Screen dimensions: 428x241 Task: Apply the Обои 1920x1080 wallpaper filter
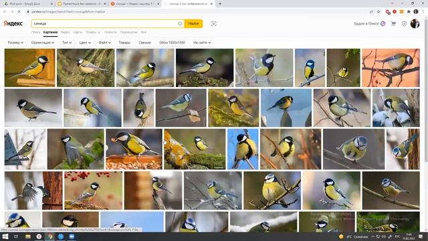[x=173, y=43]
